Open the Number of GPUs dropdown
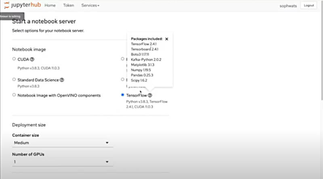This screenshot has height=179, width=323. (x=63, y=162)
